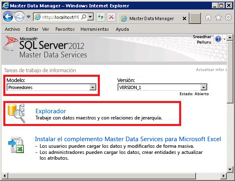This screenshot has height=181, width=235.
Task: Click the Internet Explorer title bar icon
Action: [6, 5]
